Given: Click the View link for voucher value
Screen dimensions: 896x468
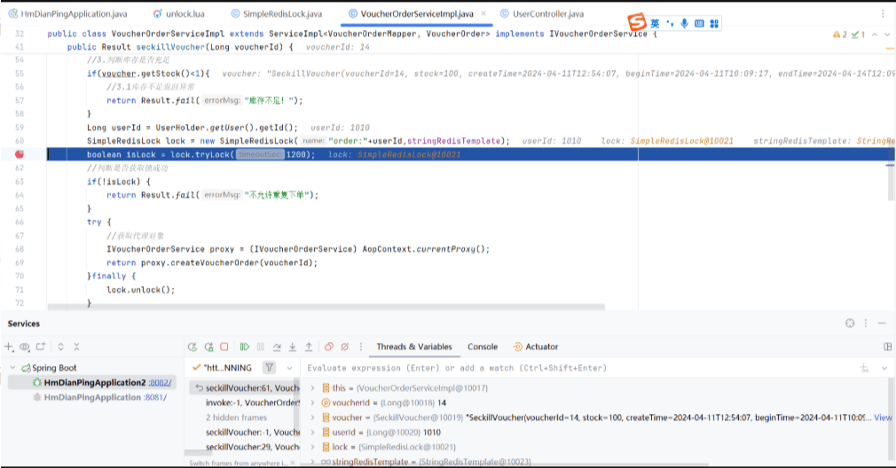Looking at the screenshot, I should coord(883,417).
